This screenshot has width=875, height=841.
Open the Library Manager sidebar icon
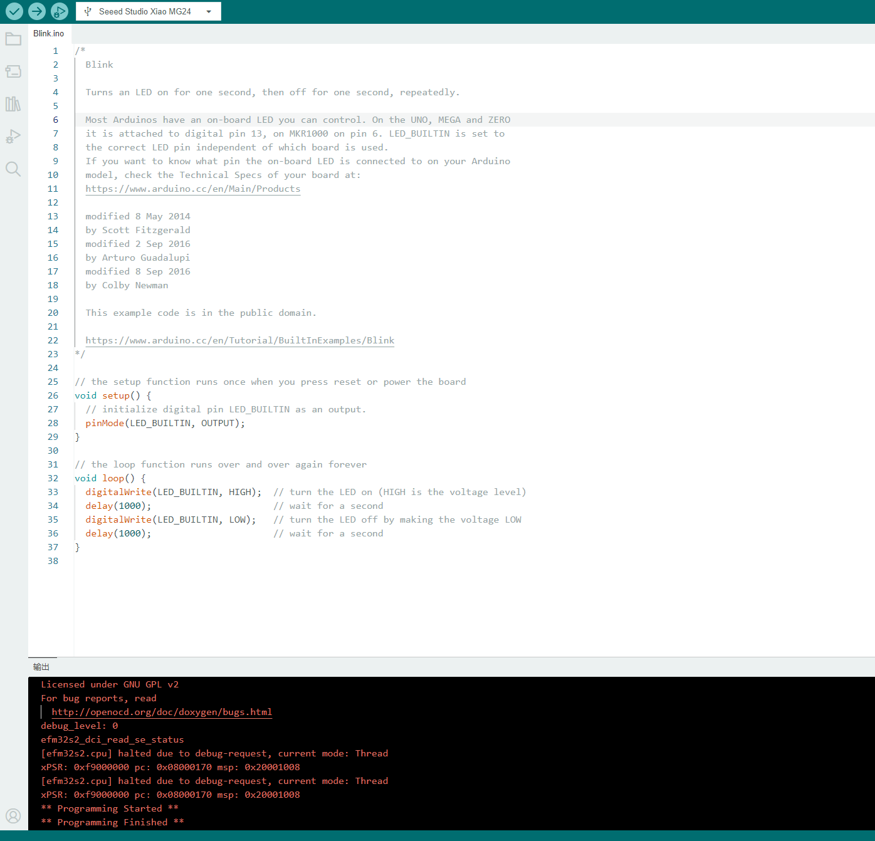13,104
